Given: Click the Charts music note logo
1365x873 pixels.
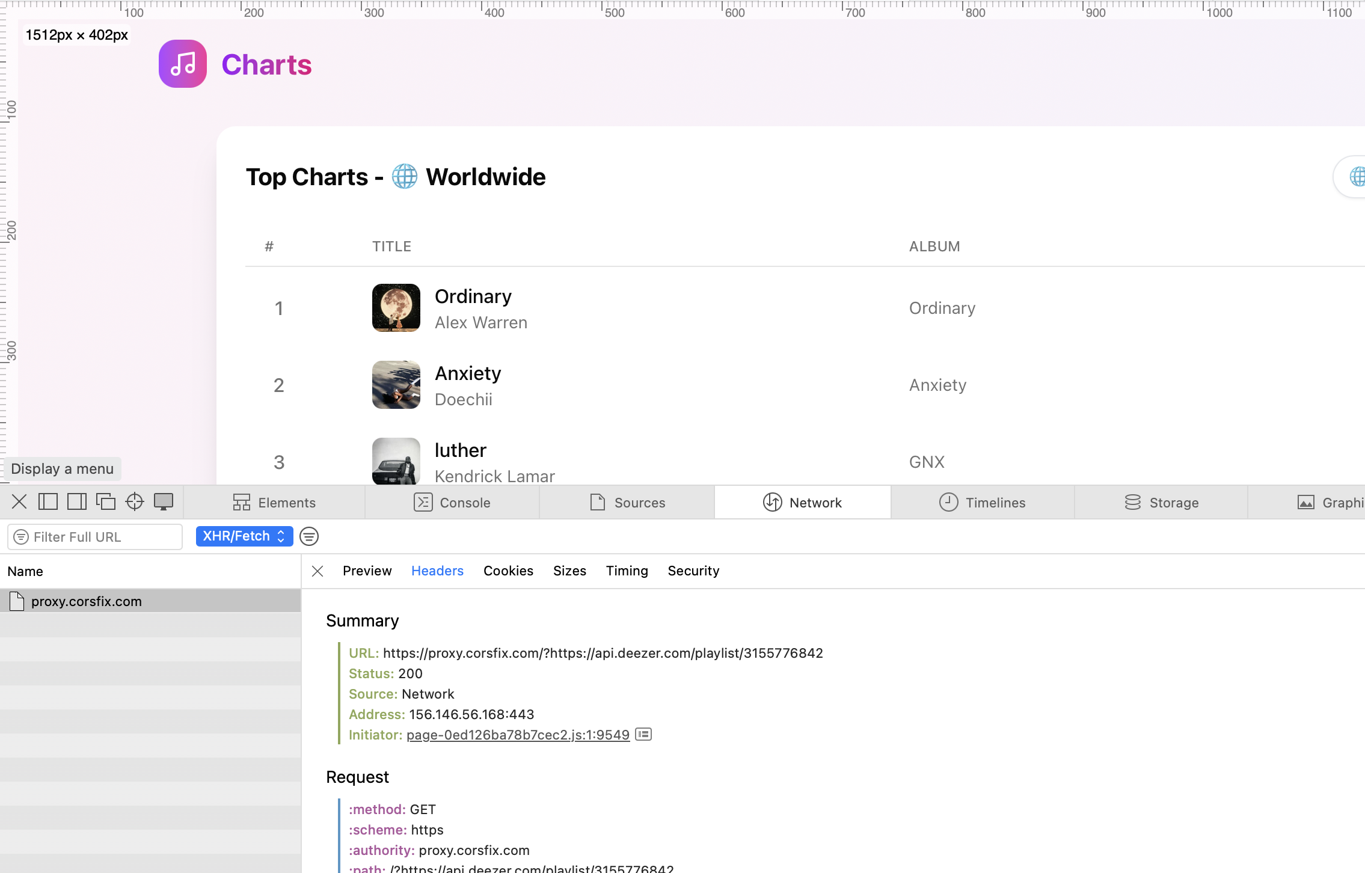Looking at the screenshot, I should tap(183, 64).
